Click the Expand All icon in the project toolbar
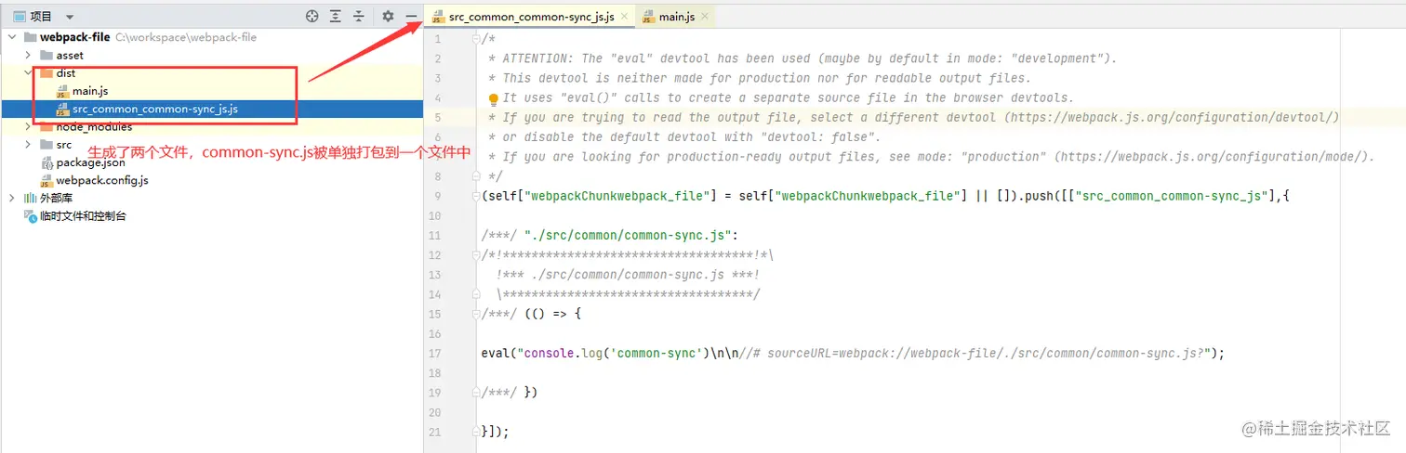 pos(336,17)
